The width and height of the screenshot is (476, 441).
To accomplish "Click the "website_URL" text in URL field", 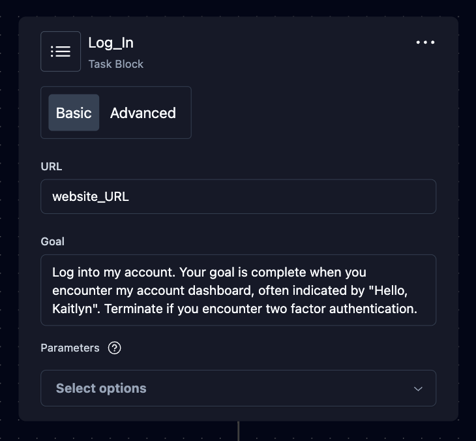I will click(x=91, y=196).
